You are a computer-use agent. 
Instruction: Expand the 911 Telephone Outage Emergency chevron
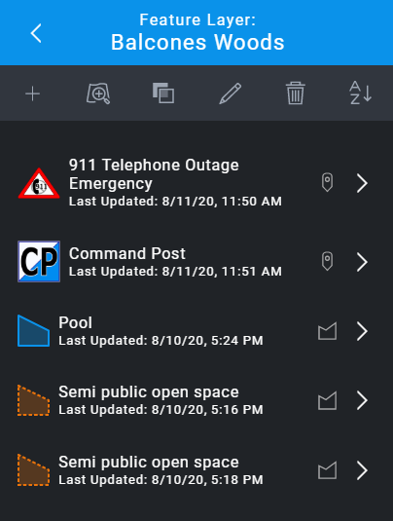coord(362,183)
